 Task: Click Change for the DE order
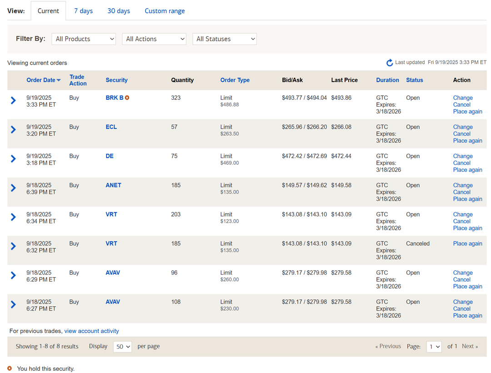click(463, 156)
